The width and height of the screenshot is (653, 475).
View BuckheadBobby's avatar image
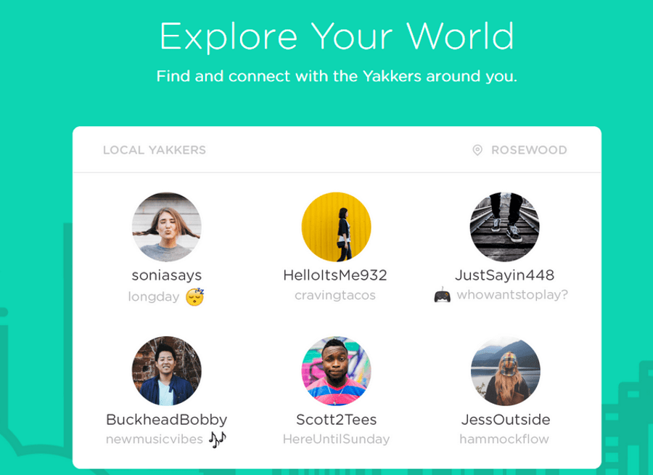pos(166,370)
